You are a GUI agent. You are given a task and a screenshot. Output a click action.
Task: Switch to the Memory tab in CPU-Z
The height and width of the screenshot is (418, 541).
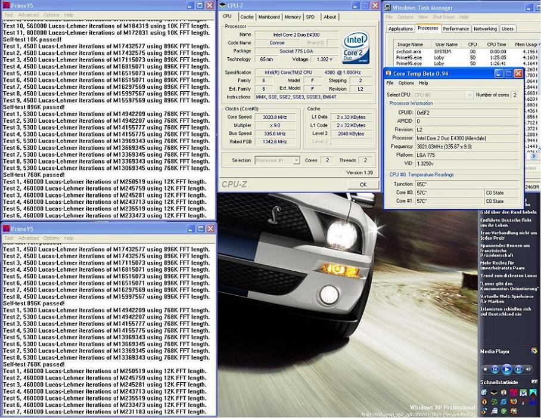click(x=293, y=17)
